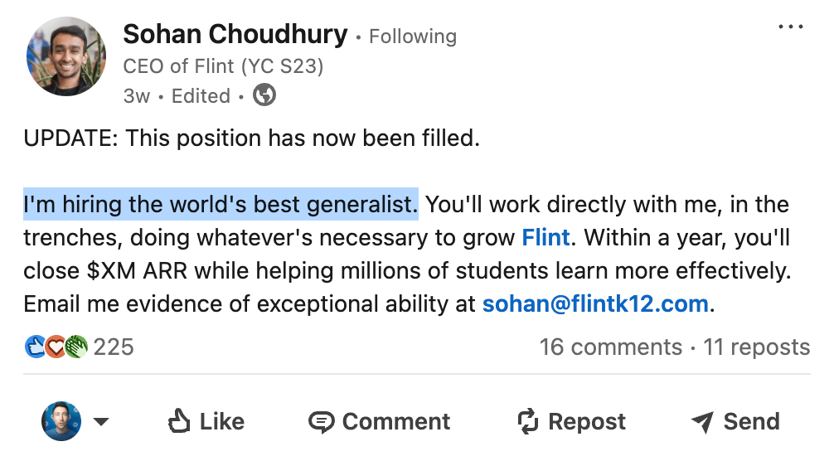Viewport: 834px width, 461px height.
Task: Click the sohan@flintk12.com email link
Action: pyautogui.click(x=594, y=304)
